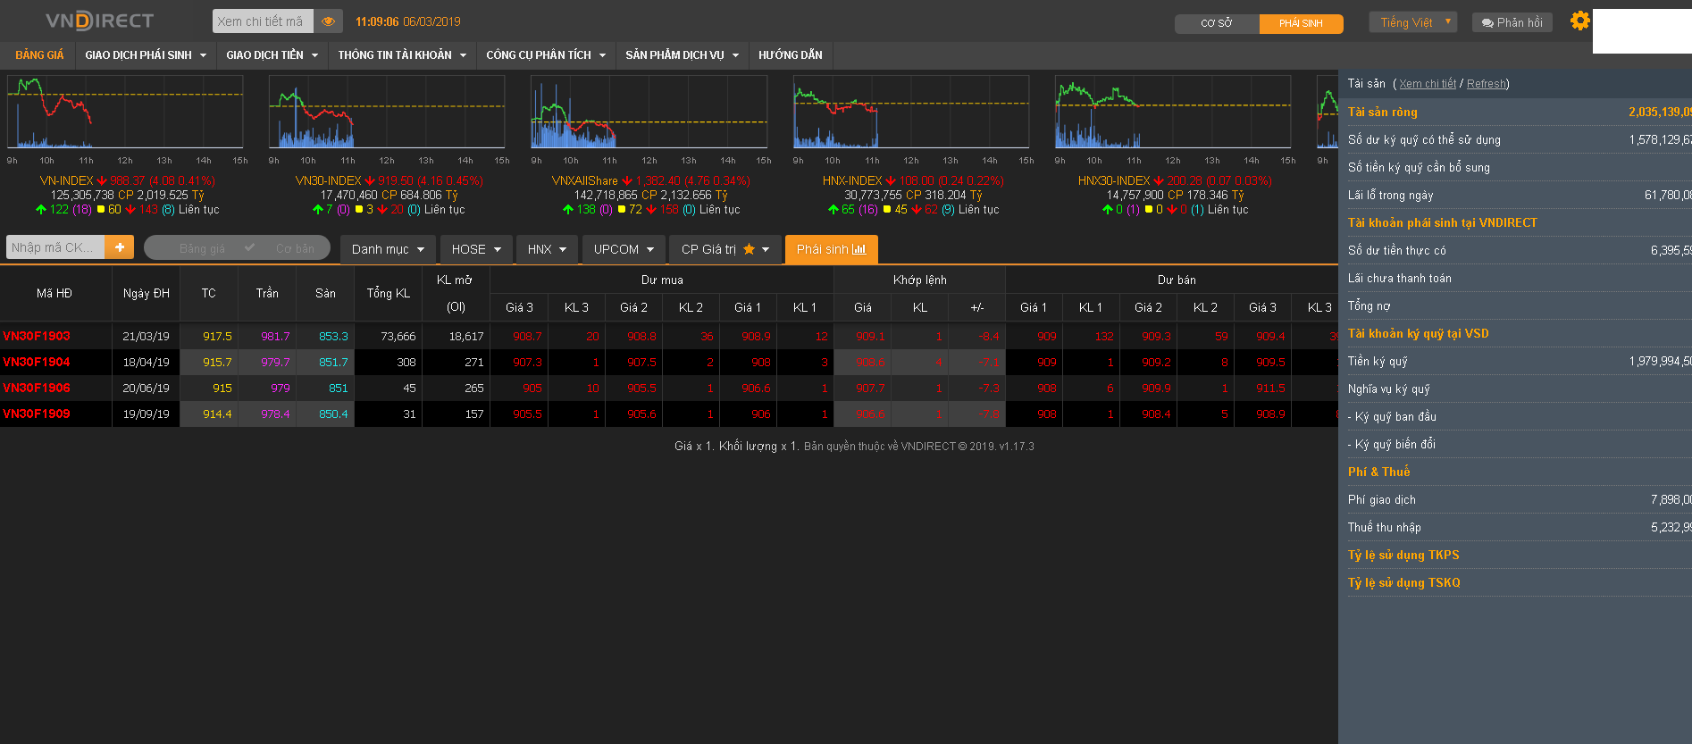Image resolution: width=1692 pixels, height=744 pixels.
Task: Click the Phí & Thuế section heading
Action: 1378,472
